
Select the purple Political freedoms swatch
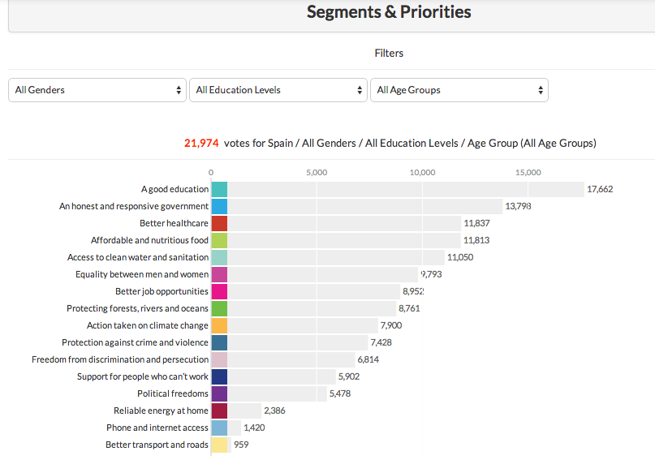219,393
